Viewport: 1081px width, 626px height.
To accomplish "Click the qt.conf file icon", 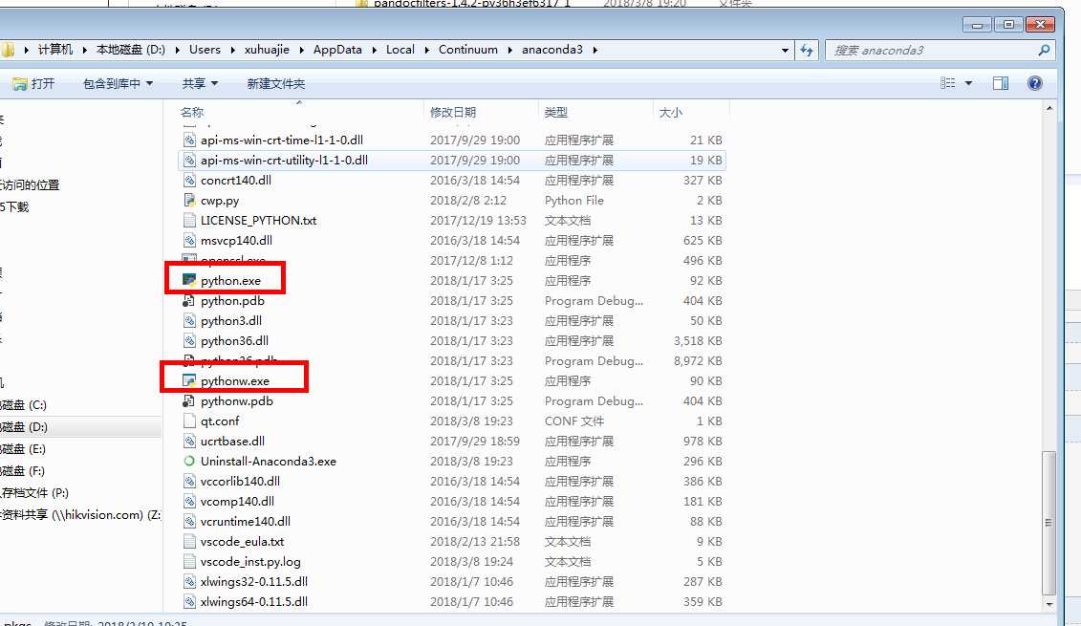I will [189, 421].
